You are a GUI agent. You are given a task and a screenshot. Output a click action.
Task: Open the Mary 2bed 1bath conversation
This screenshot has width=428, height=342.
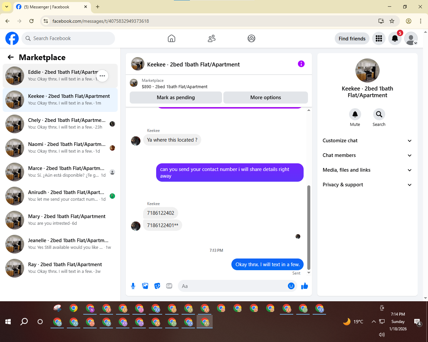pyautogui.click(x=60, y=220)
